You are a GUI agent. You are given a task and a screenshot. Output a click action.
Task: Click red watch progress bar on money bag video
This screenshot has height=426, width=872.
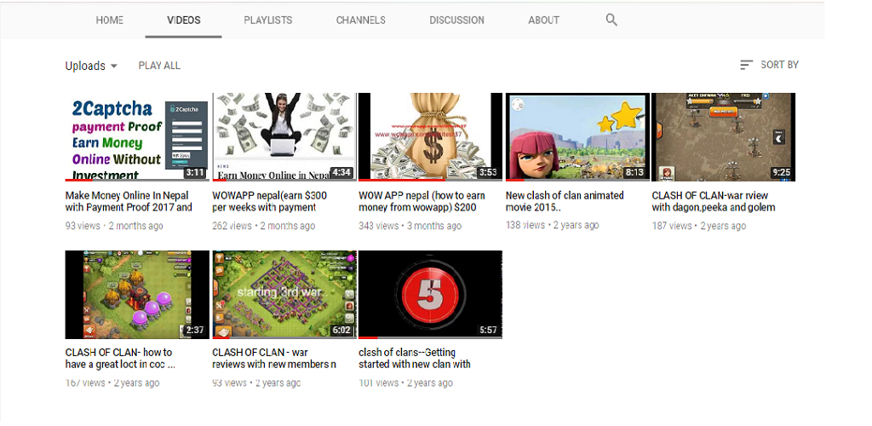point(402,180)
